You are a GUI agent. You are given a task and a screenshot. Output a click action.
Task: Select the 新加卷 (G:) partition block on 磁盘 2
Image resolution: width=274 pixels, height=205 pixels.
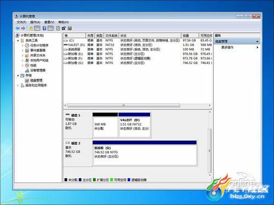(x=145, y=153)
